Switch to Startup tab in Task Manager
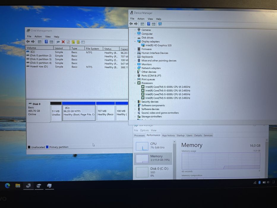The height and width of the screenshot is (208, 277). point(181,135)
